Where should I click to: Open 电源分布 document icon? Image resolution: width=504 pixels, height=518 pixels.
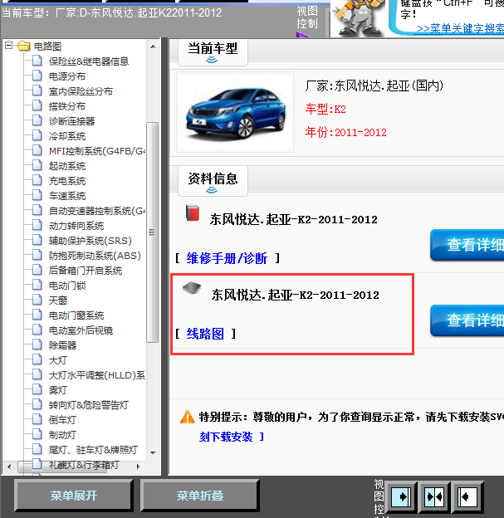tap(37, 76)
